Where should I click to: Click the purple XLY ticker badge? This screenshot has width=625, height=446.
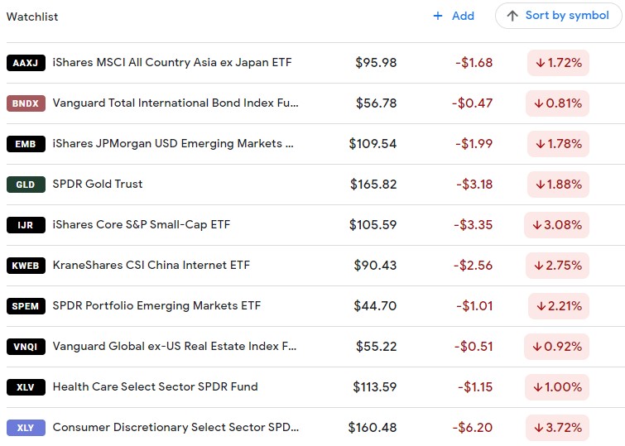(26, 428)
